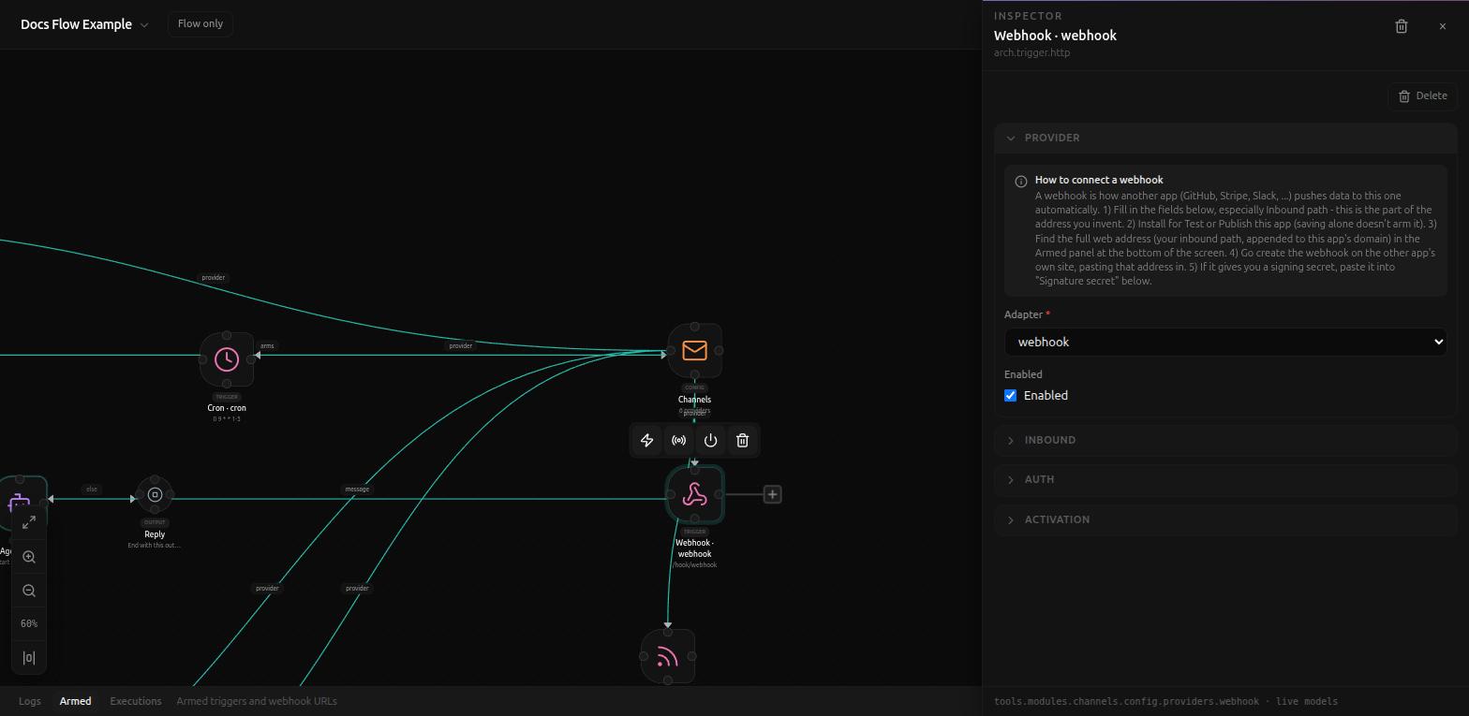This screenshot has width=1469, height=716.
Task: Select the RSS feed node
Action: click(x=668, y=656)
